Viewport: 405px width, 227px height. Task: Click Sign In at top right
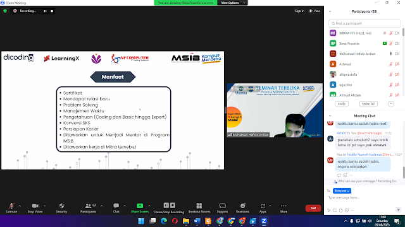(x=299, y=11)
